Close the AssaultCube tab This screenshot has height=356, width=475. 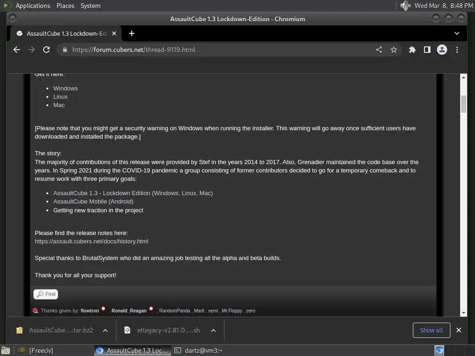coord(114,33)
